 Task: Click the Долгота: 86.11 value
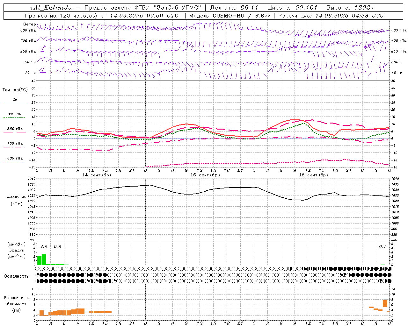tap(234, 8)
